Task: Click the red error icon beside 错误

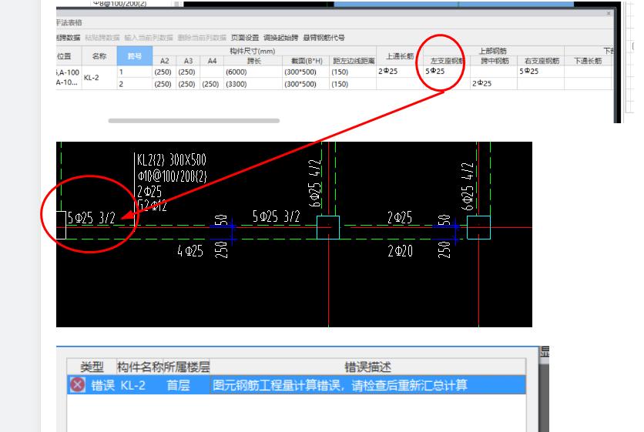Action: [x=77, y=385]
